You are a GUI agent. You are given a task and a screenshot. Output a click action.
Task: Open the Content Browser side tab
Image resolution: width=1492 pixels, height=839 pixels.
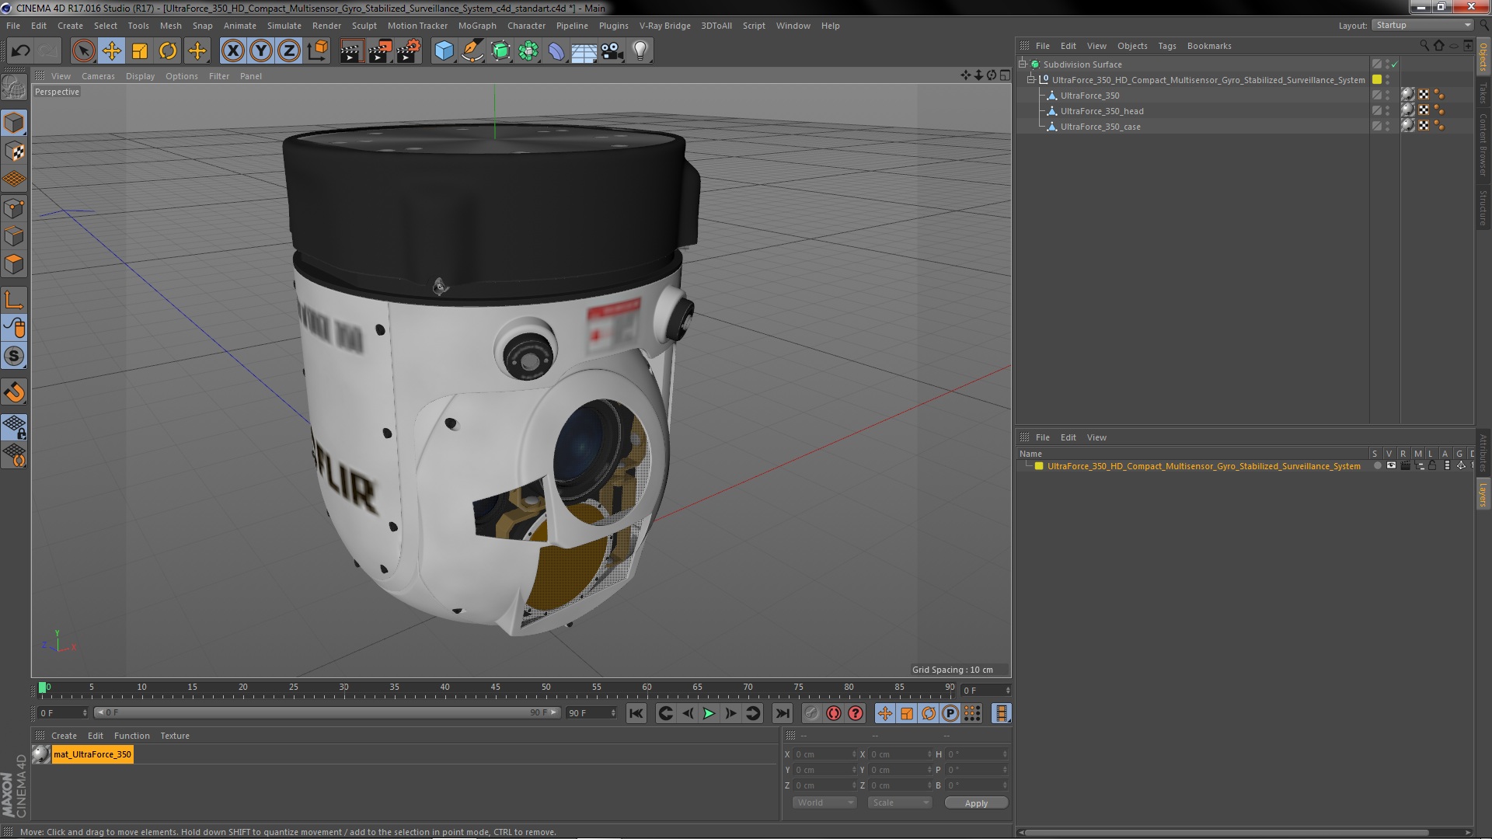1483,144
